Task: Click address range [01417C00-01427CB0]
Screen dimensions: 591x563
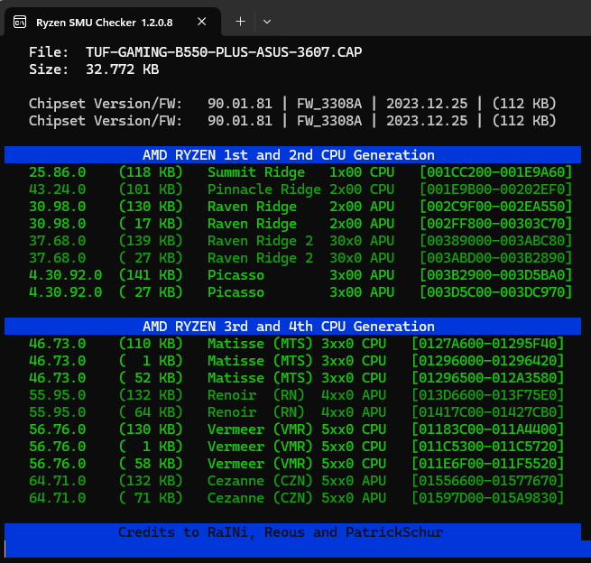Action: pos(488,412)
